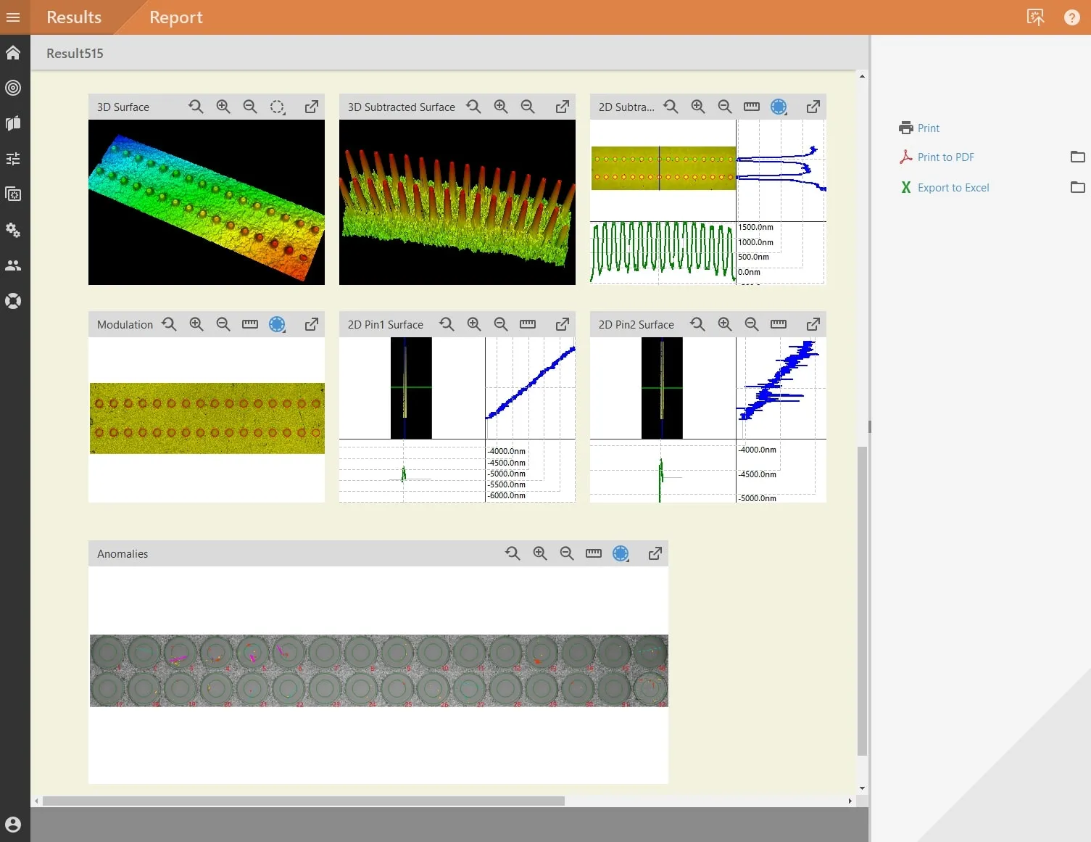Toggle the rotation circle in 3D Surface panel

(x=277, y=107)
